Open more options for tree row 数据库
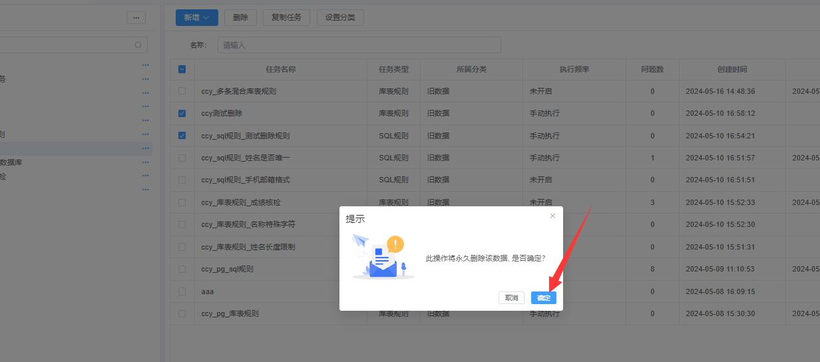The height and width of the screenshot is (362, 820). 145,162
